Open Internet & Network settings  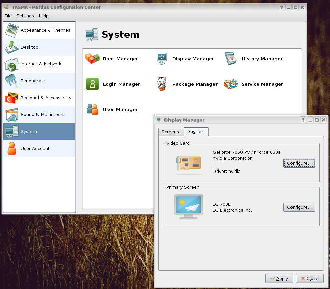[39, 64]
